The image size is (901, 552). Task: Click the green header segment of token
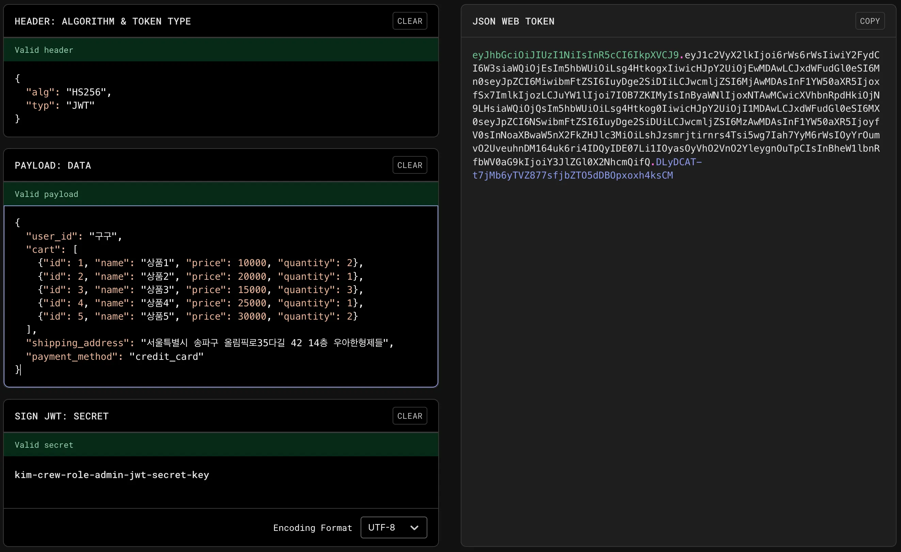[x=575, y=55]
